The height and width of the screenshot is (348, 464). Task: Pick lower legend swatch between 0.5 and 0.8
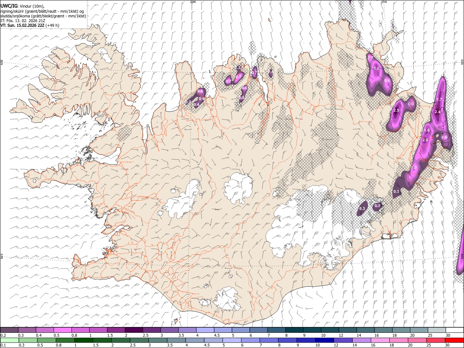(x=47, y=340)
